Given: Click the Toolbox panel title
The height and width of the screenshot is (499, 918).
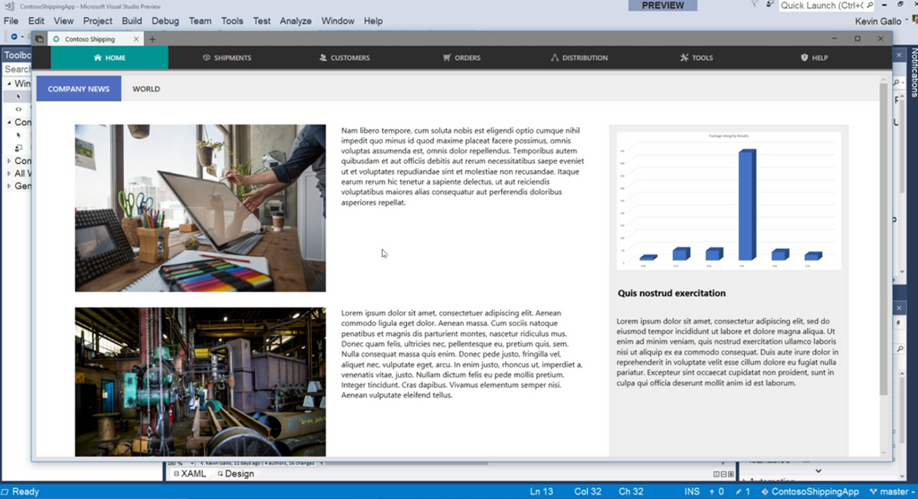Looking at the screenshot, I should click(x=17, y=55).
